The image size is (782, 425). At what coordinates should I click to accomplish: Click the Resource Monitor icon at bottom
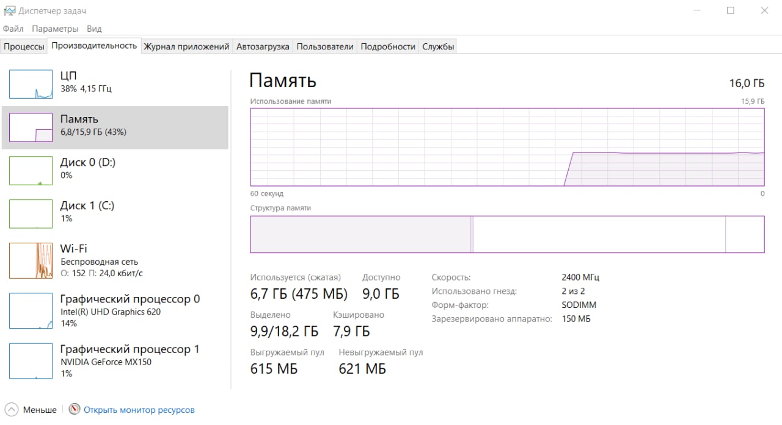[75, 409]
